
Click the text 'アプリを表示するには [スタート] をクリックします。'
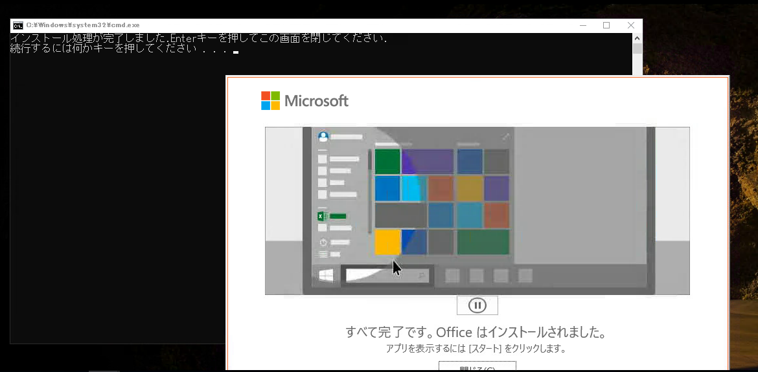(476, 348)
